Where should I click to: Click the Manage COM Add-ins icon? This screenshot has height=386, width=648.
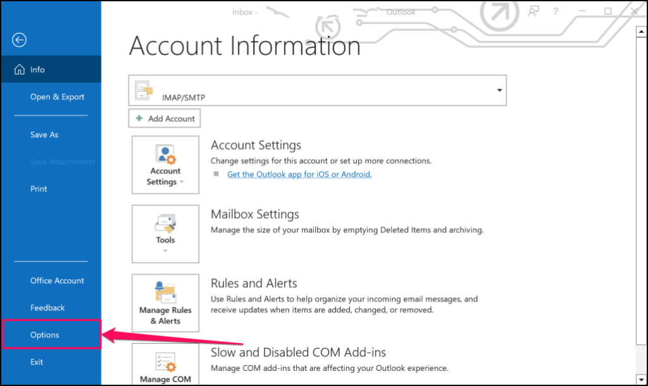[165, 362]
